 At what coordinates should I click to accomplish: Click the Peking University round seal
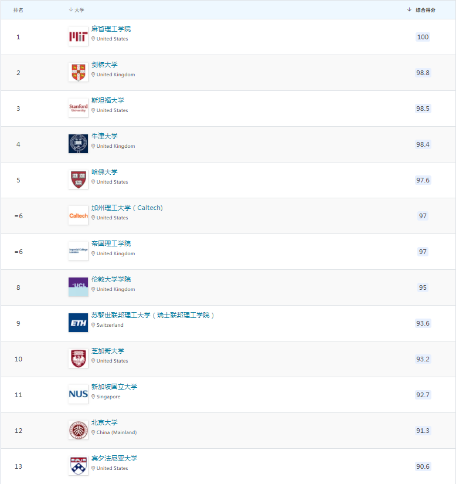[79, 430]
